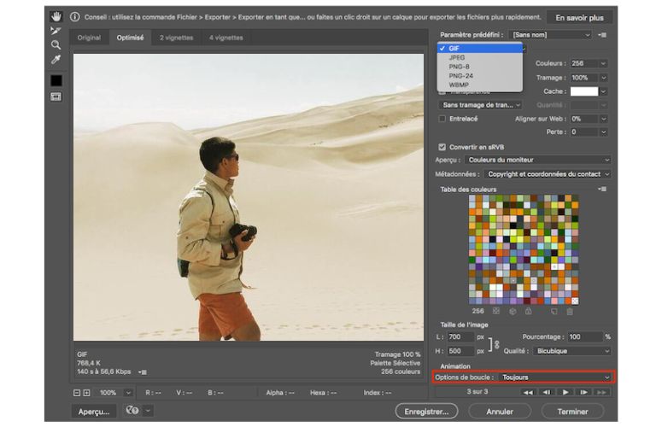Click the info tip icon
This screenshot has width=662, height=427.
(x=74, y=17)
